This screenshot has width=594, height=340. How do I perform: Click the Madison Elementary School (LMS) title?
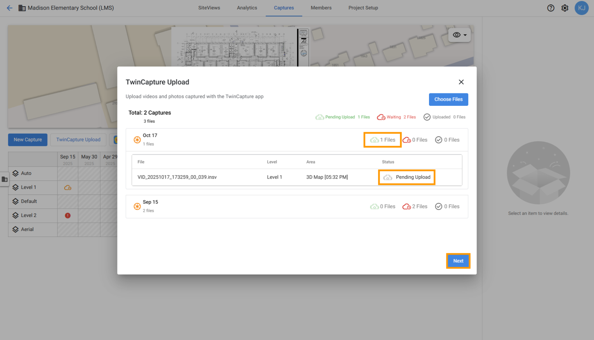[71, 8]
